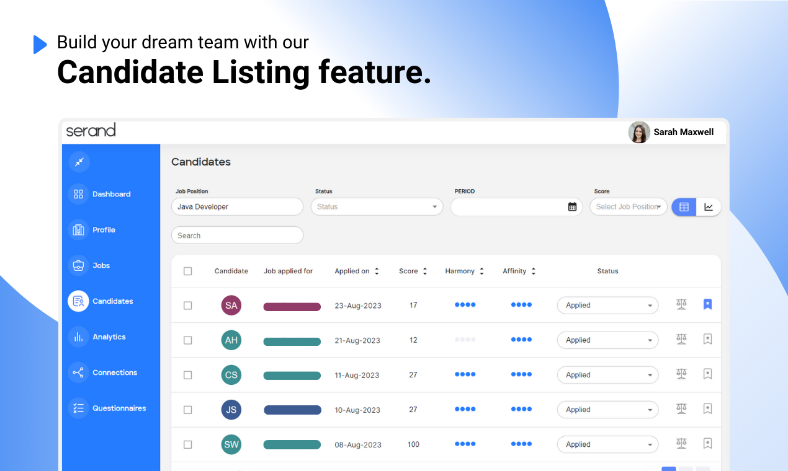
Task: Open the calendar icon in PERIOD field
Action: coord(572,207)
